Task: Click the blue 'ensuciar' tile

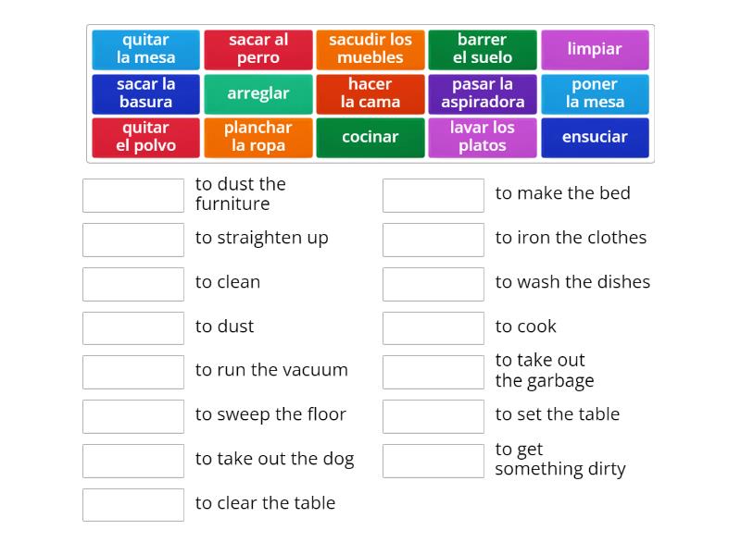Action: point(595,137)
